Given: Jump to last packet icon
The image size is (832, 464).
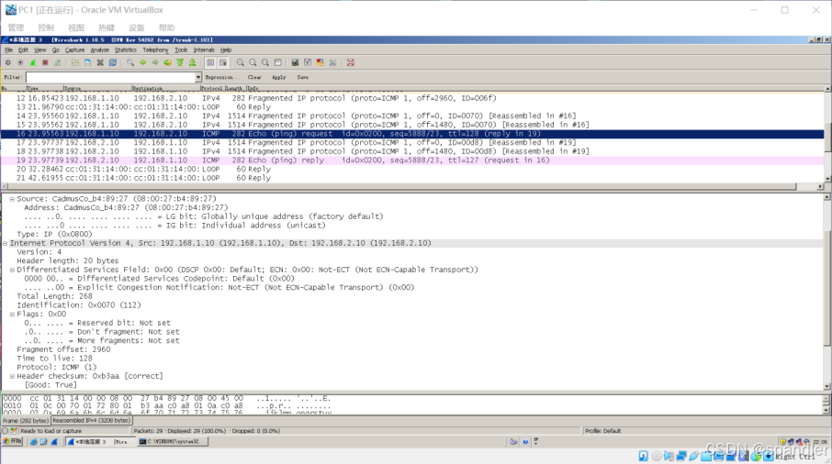Looking at the screenshot, I should point(192,62).
